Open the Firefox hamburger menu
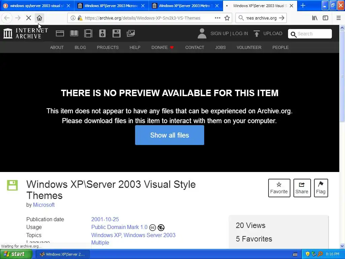The width and height of the screenshot is (345, 259). 339,18
